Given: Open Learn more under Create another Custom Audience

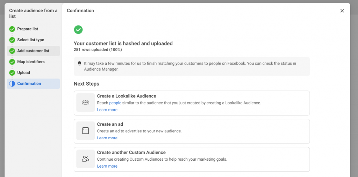Looking at the screenshot, I should pyautogui.click(x=107, y=167).
